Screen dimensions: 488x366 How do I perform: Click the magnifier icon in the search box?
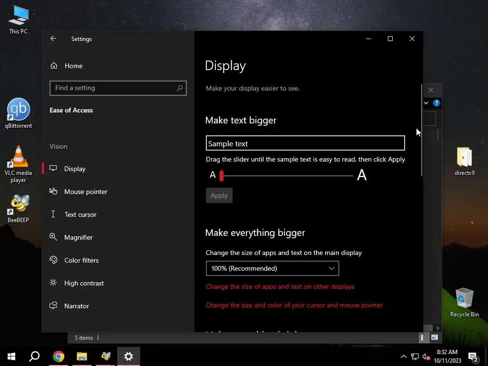[x=180, y=88]
